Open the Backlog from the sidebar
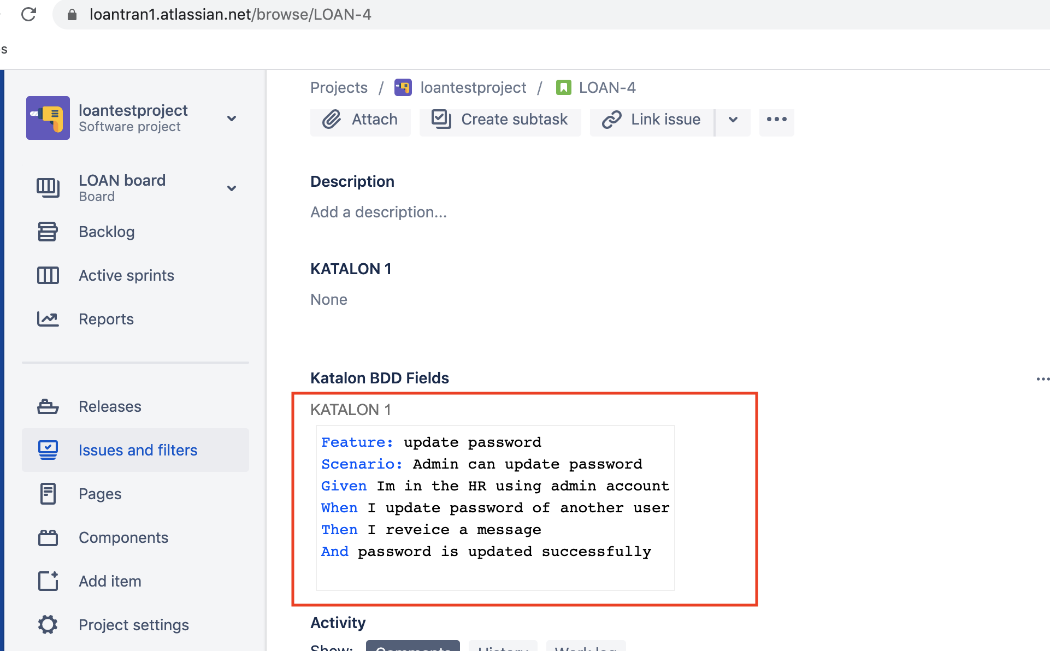Image resolution: width=1050 pixels, height=651 pixels. click(107, 232)
